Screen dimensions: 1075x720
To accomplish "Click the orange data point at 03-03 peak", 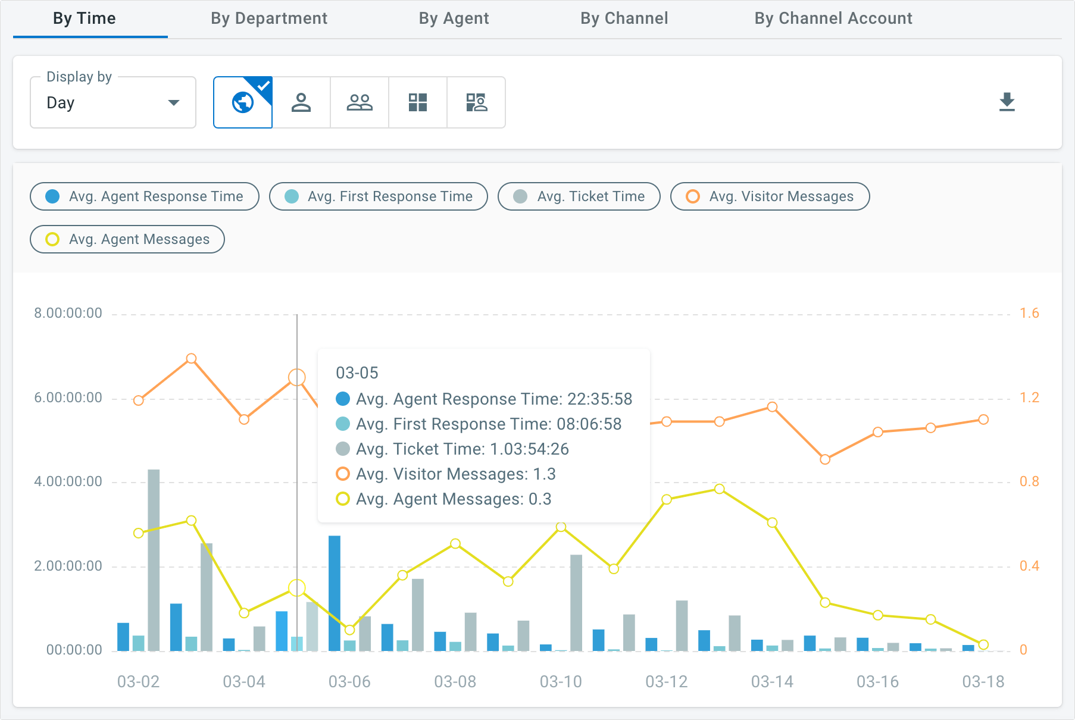I will [x=191, y=358].
